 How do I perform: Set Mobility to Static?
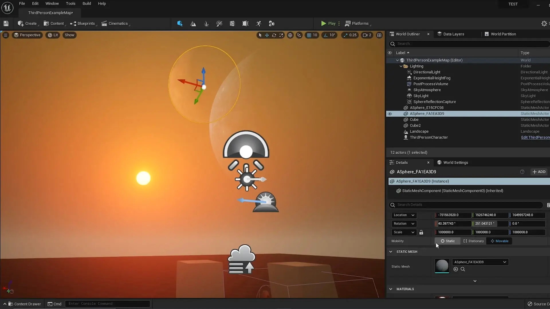click(447, 241)
